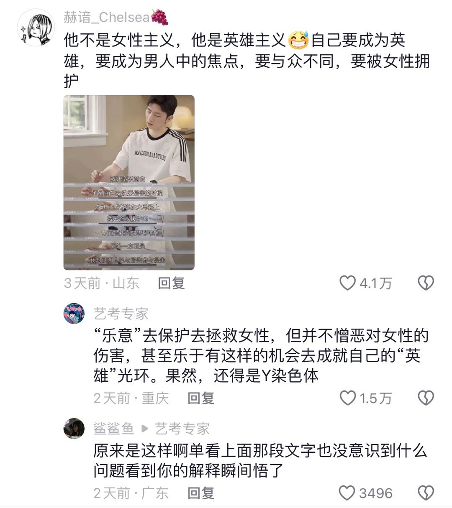This screenshot has width=452, height=508.
Task: Reply to 艺考专家's comment from 重庆
Action: (x=201, y=398)
